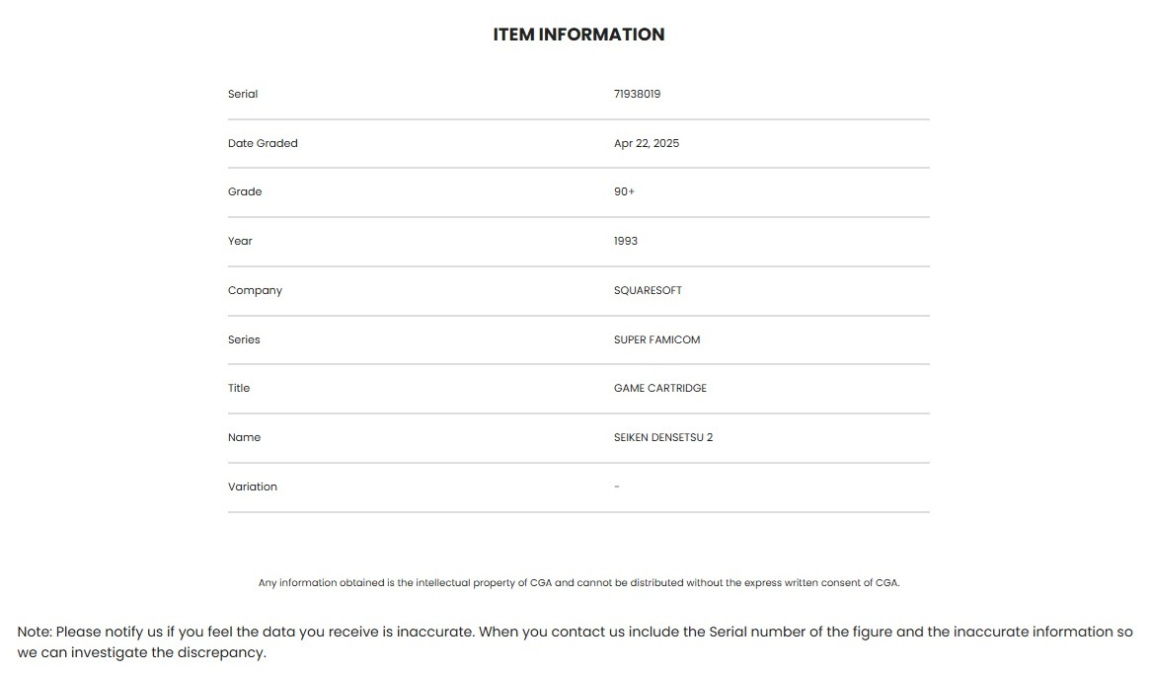Click the 90+ grade value
This screenshot has width=1151, height=674.
point(624,192)
